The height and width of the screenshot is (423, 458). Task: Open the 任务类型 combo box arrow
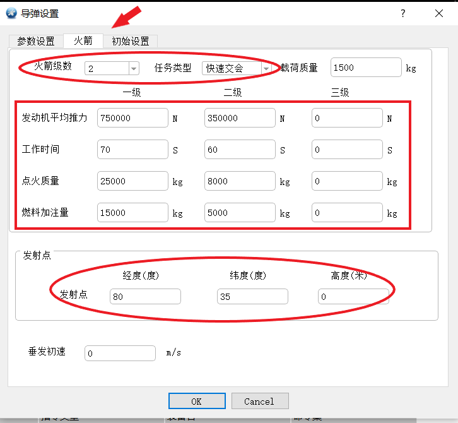point(266,68)
